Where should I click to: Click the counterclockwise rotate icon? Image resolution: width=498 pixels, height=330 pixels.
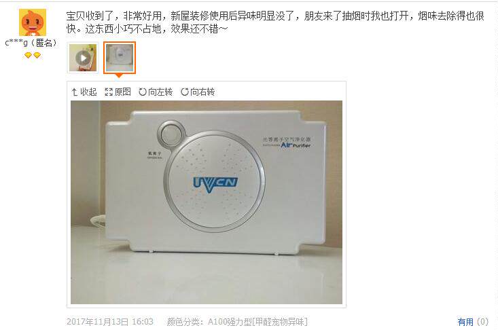[143, 92]
